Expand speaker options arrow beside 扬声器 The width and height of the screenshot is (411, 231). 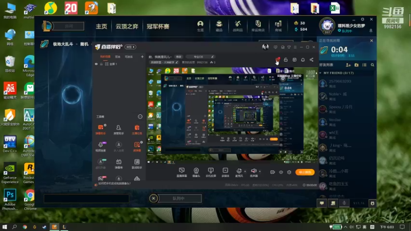tap(260, 171)
